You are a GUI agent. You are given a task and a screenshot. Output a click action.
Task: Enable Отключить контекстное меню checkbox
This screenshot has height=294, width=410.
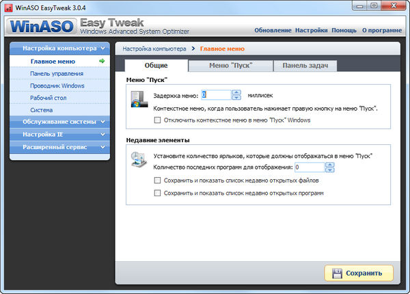click(158, 120)
